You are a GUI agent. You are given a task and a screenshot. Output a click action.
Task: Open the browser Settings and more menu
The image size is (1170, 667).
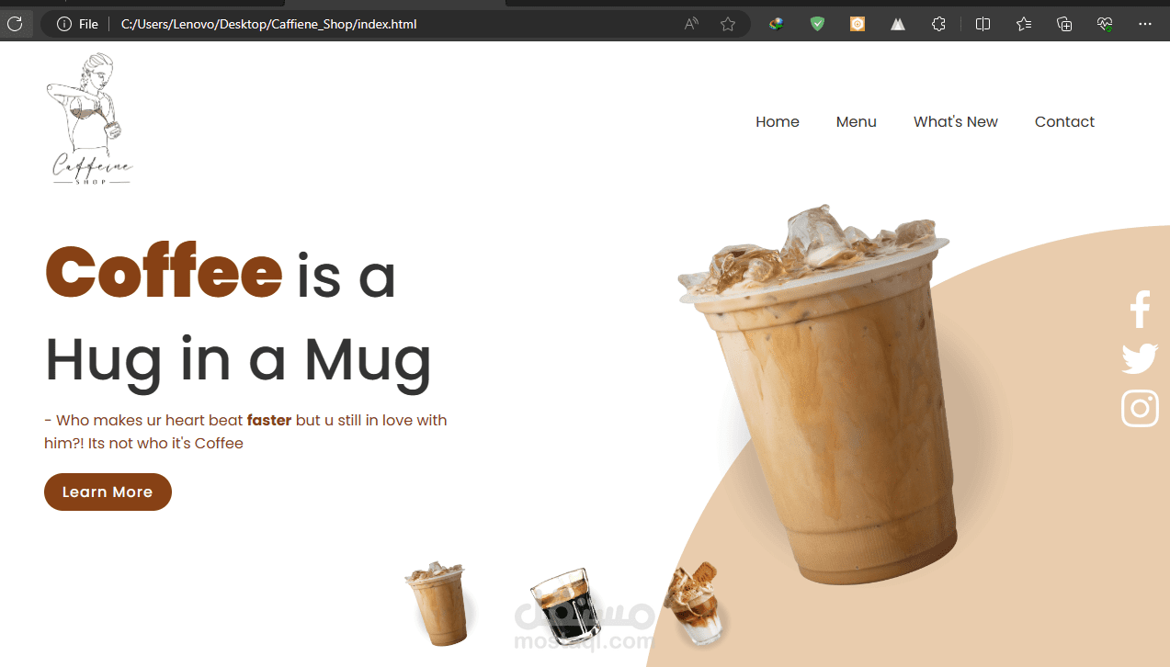[x=1145, y=24]
